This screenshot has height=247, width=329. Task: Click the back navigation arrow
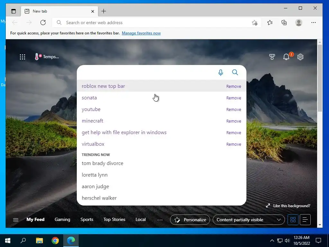tap(15, 23)
